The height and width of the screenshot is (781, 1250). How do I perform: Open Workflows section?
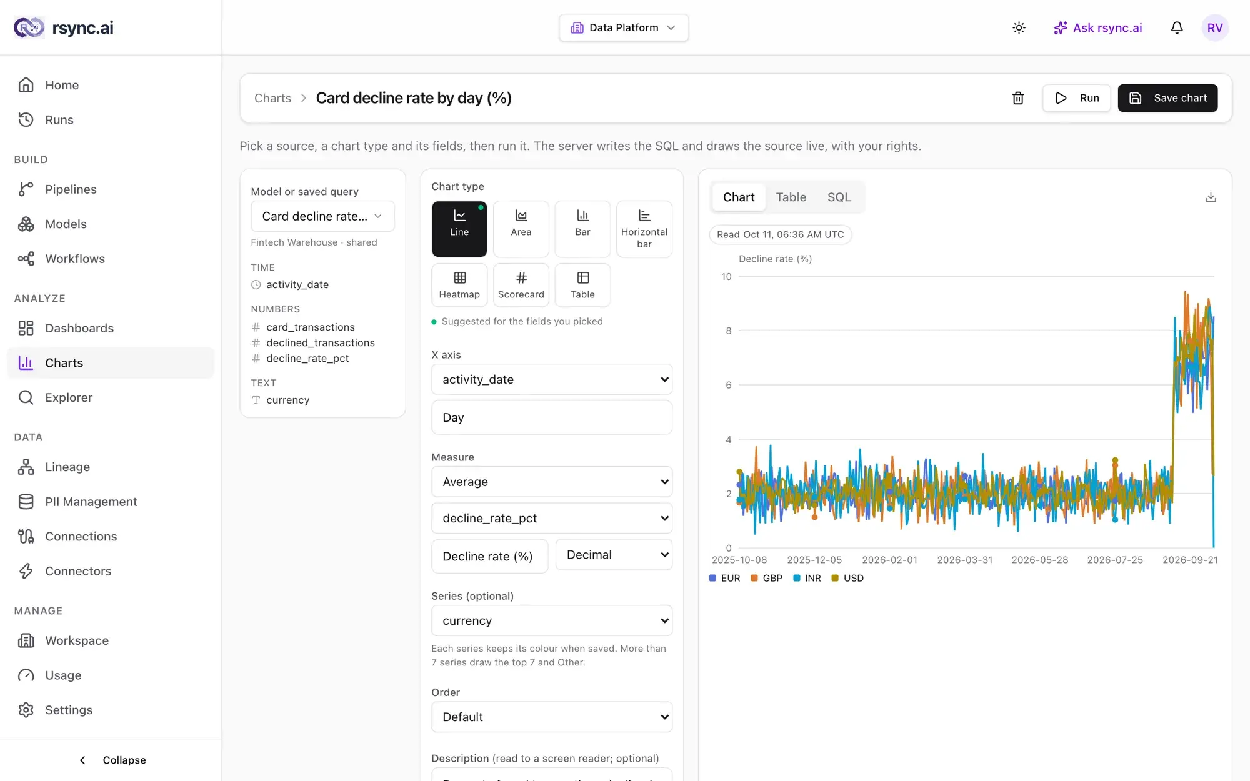pyautogui.click(x=111, y=259)
